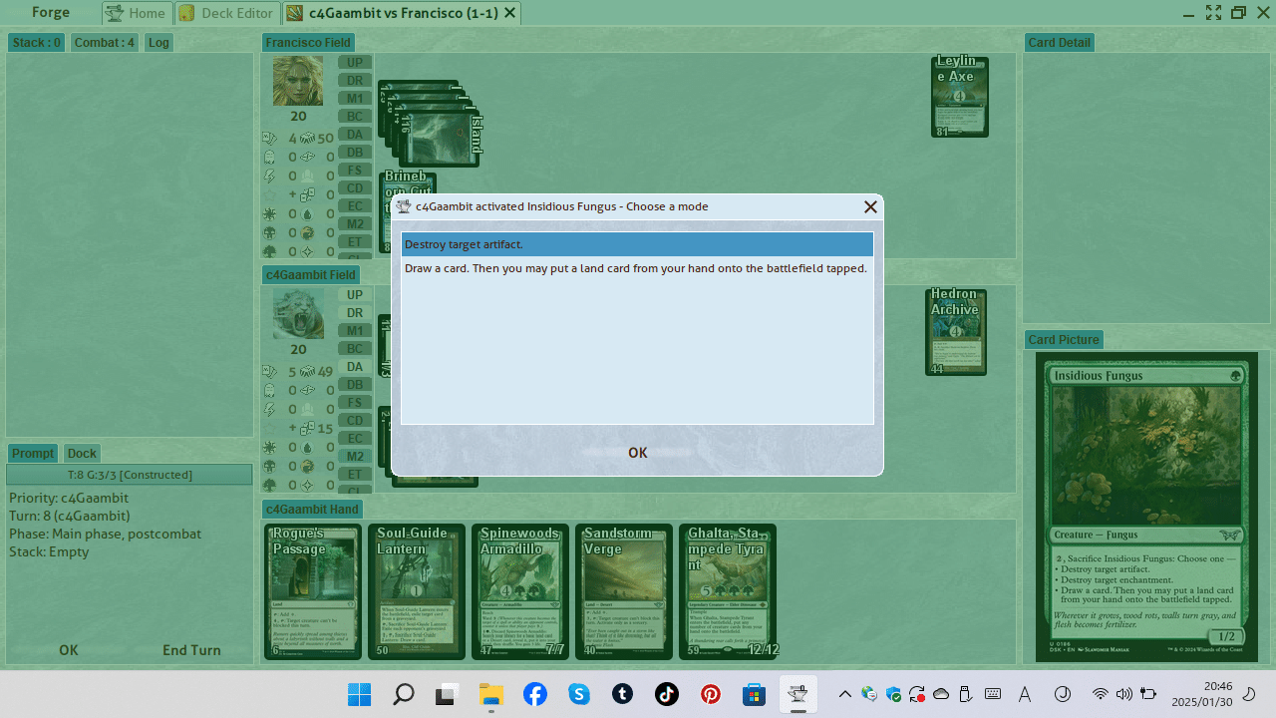Switch to the Dock tab
This screenshot has width=1276, height=718.
pyautogui.click(x=82, y=453)
